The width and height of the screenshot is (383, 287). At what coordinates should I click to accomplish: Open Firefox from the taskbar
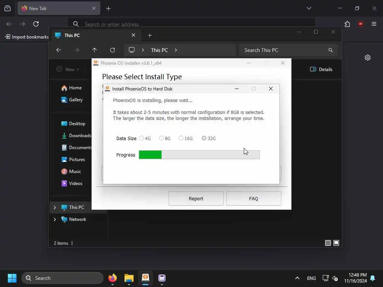coord(113,278)
